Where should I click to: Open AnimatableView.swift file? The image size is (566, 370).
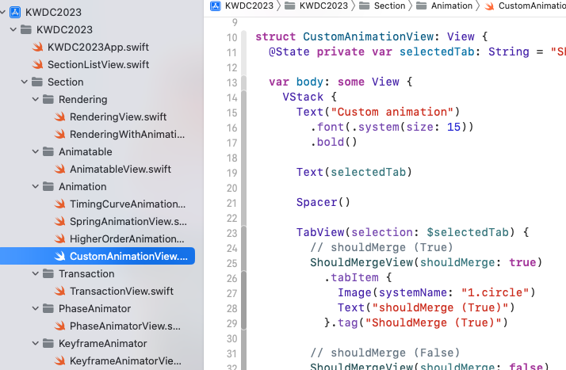coord(120,169)
